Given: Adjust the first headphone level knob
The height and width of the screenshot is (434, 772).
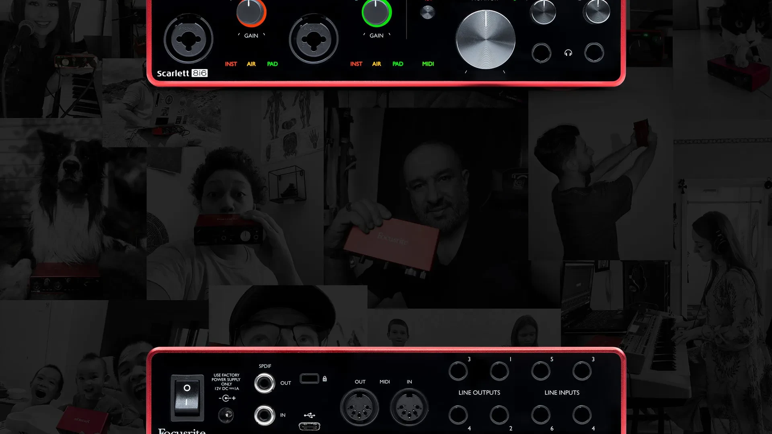Looking at the screenshot, I should [x=543, y=12].
